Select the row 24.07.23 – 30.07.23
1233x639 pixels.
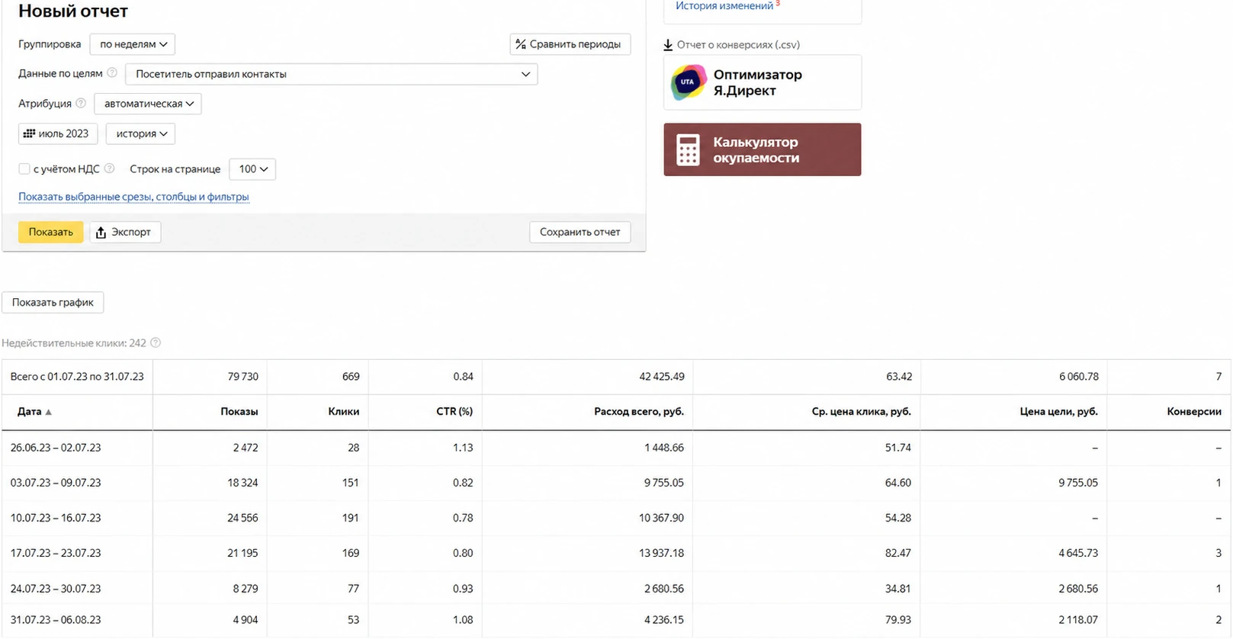[616, 589]
